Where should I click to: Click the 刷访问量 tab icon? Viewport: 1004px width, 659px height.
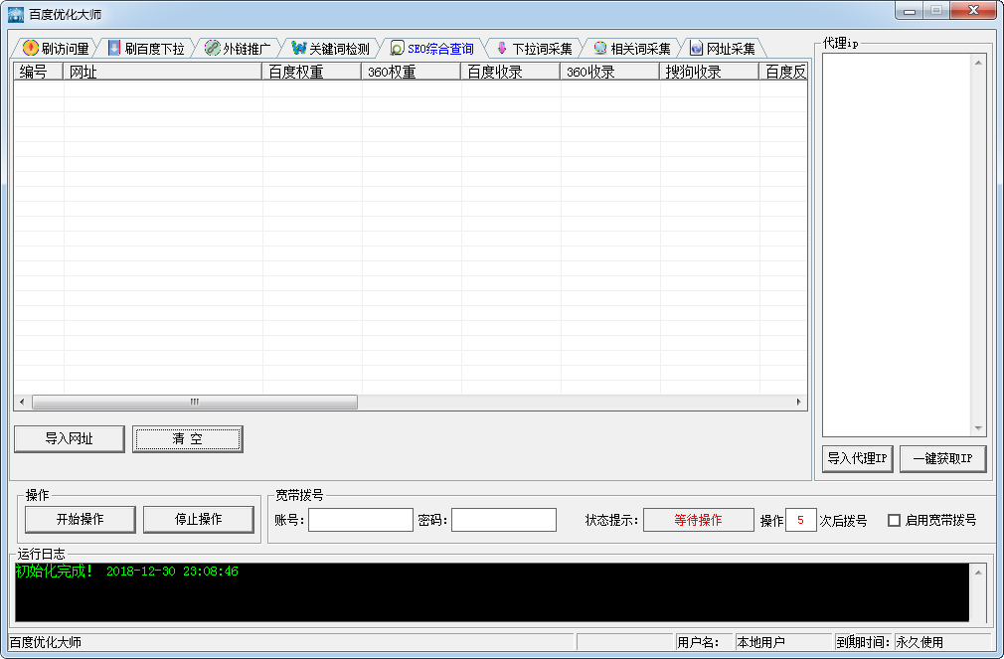coord(30,48)
